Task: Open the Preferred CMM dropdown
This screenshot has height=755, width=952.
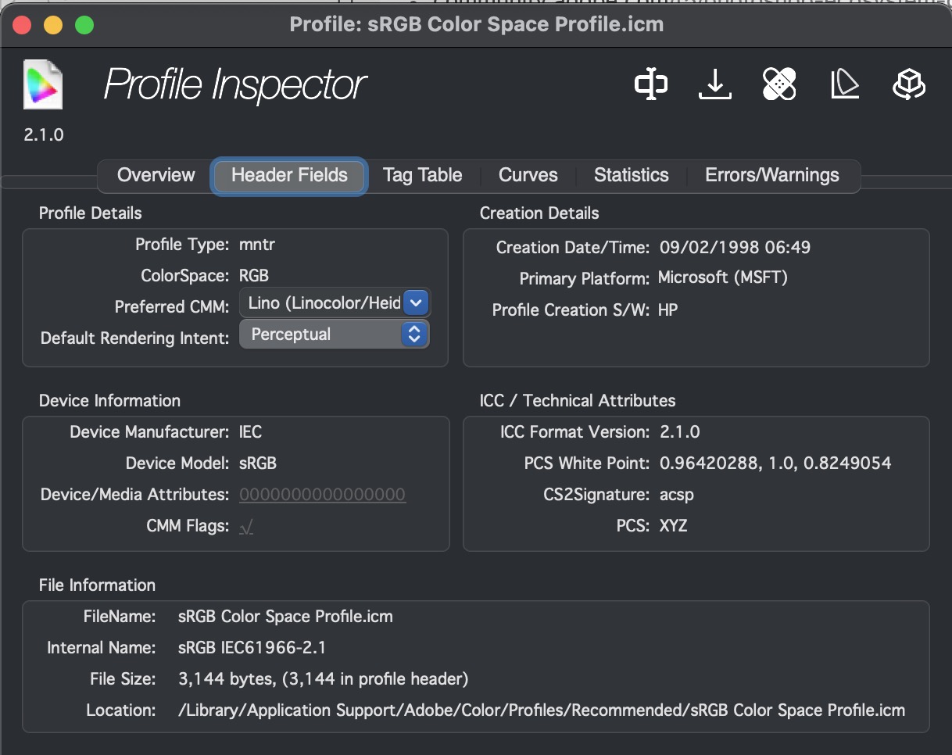Action: coord(415,303)
